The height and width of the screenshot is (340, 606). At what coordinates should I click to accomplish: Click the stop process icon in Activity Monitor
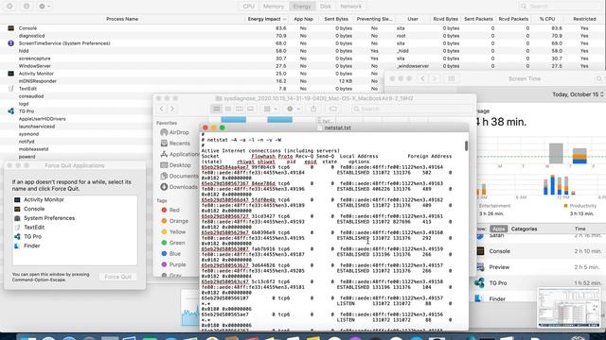click(9, 7)
